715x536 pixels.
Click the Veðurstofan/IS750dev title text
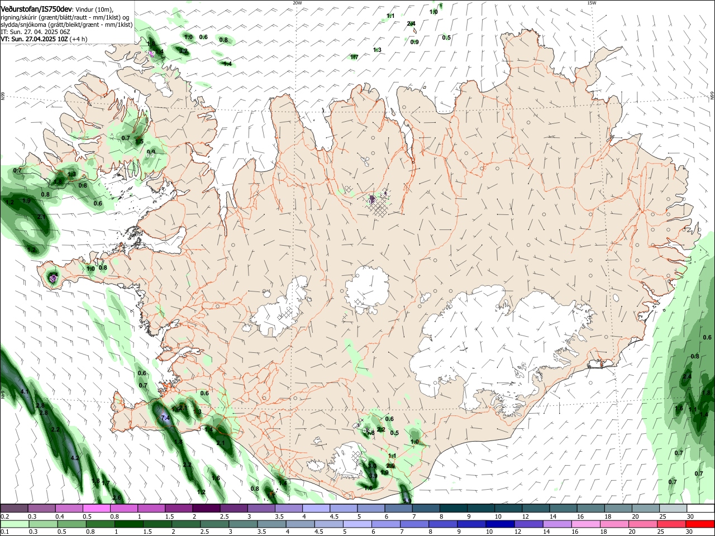pyautogui.click(x=36, y=9)
